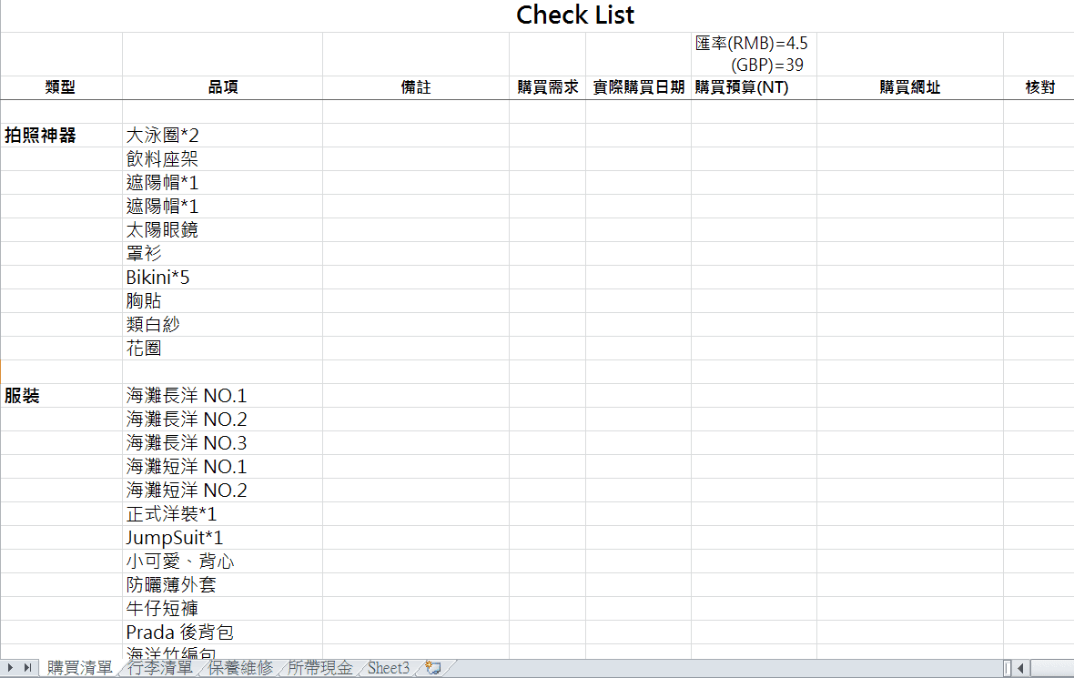This screenshot has width=1074, height=678.
Task: Click the next sheet navigation arrow
Action: point(10,668)
